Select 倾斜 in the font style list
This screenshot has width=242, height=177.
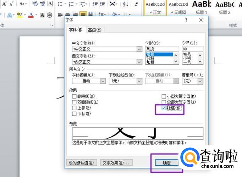click(159, 58)
